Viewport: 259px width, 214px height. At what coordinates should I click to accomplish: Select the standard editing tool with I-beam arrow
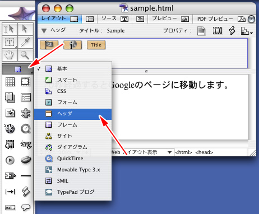click(x=10, y=29)
